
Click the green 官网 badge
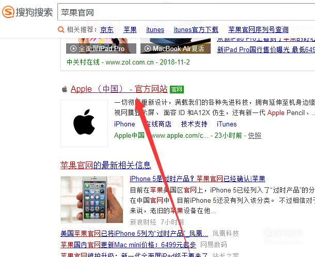point(177,89)
